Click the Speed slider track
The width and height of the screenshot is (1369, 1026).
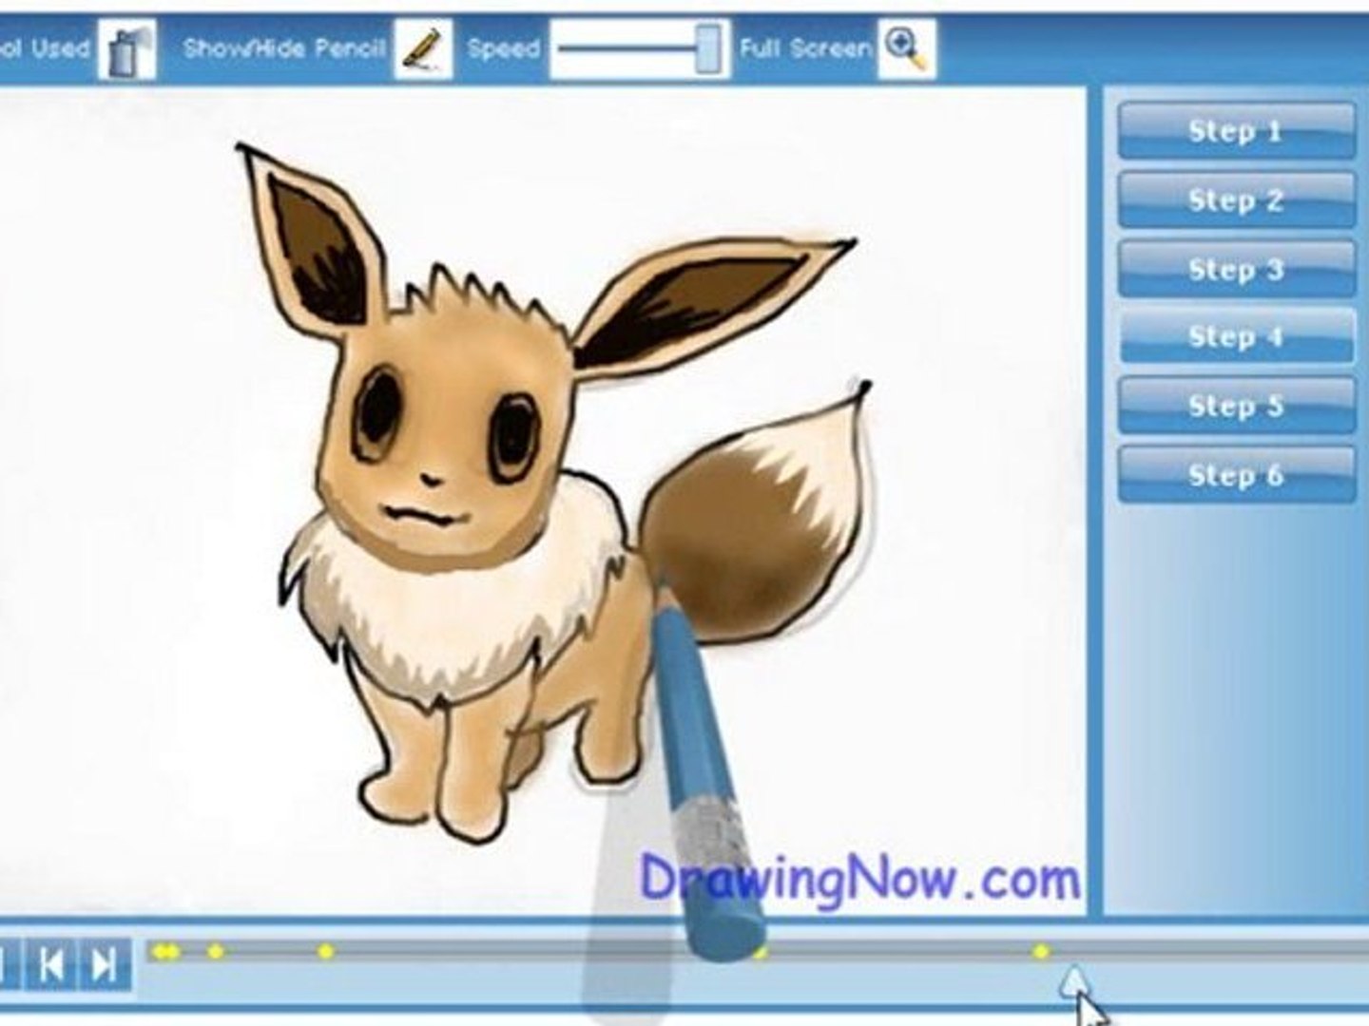coord(627,48)
